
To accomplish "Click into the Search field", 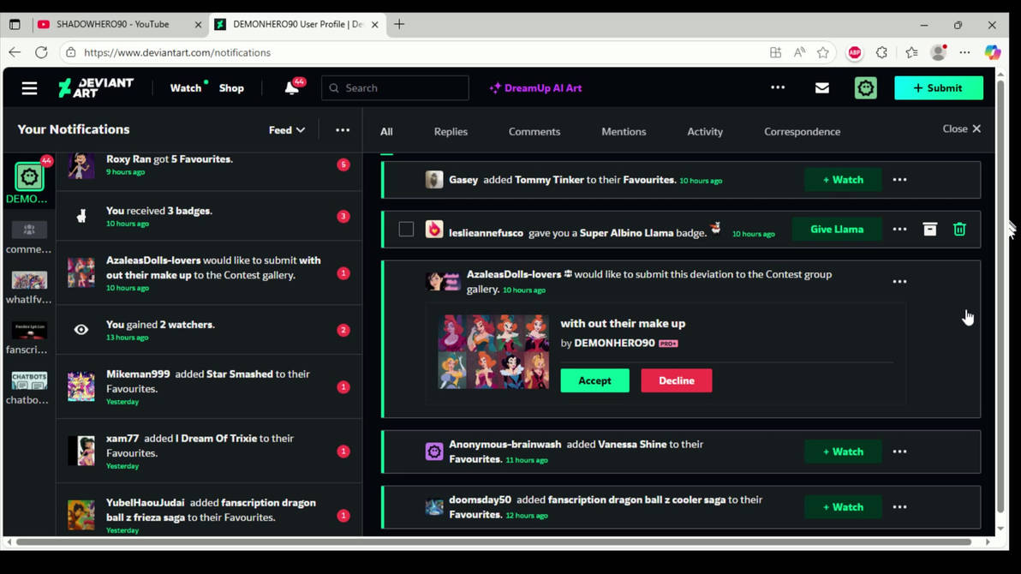I will click(395, 88).
